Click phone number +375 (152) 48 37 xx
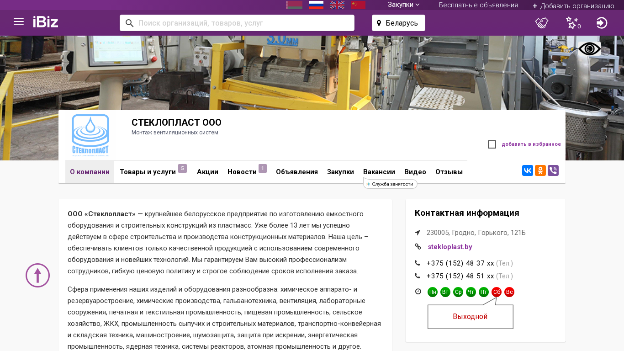This screenshot has width=624, height=351. 460,263
